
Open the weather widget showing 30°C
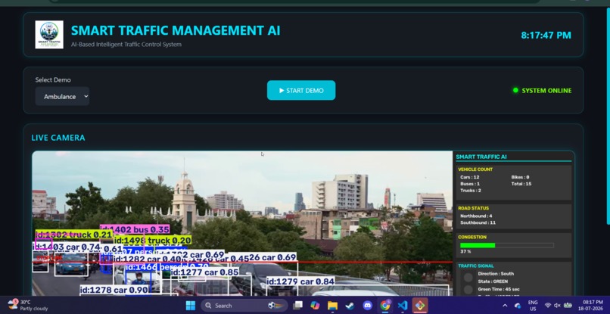[x=28, y=306]
